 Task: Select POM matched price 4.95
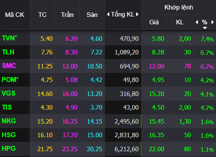point(158,80)
